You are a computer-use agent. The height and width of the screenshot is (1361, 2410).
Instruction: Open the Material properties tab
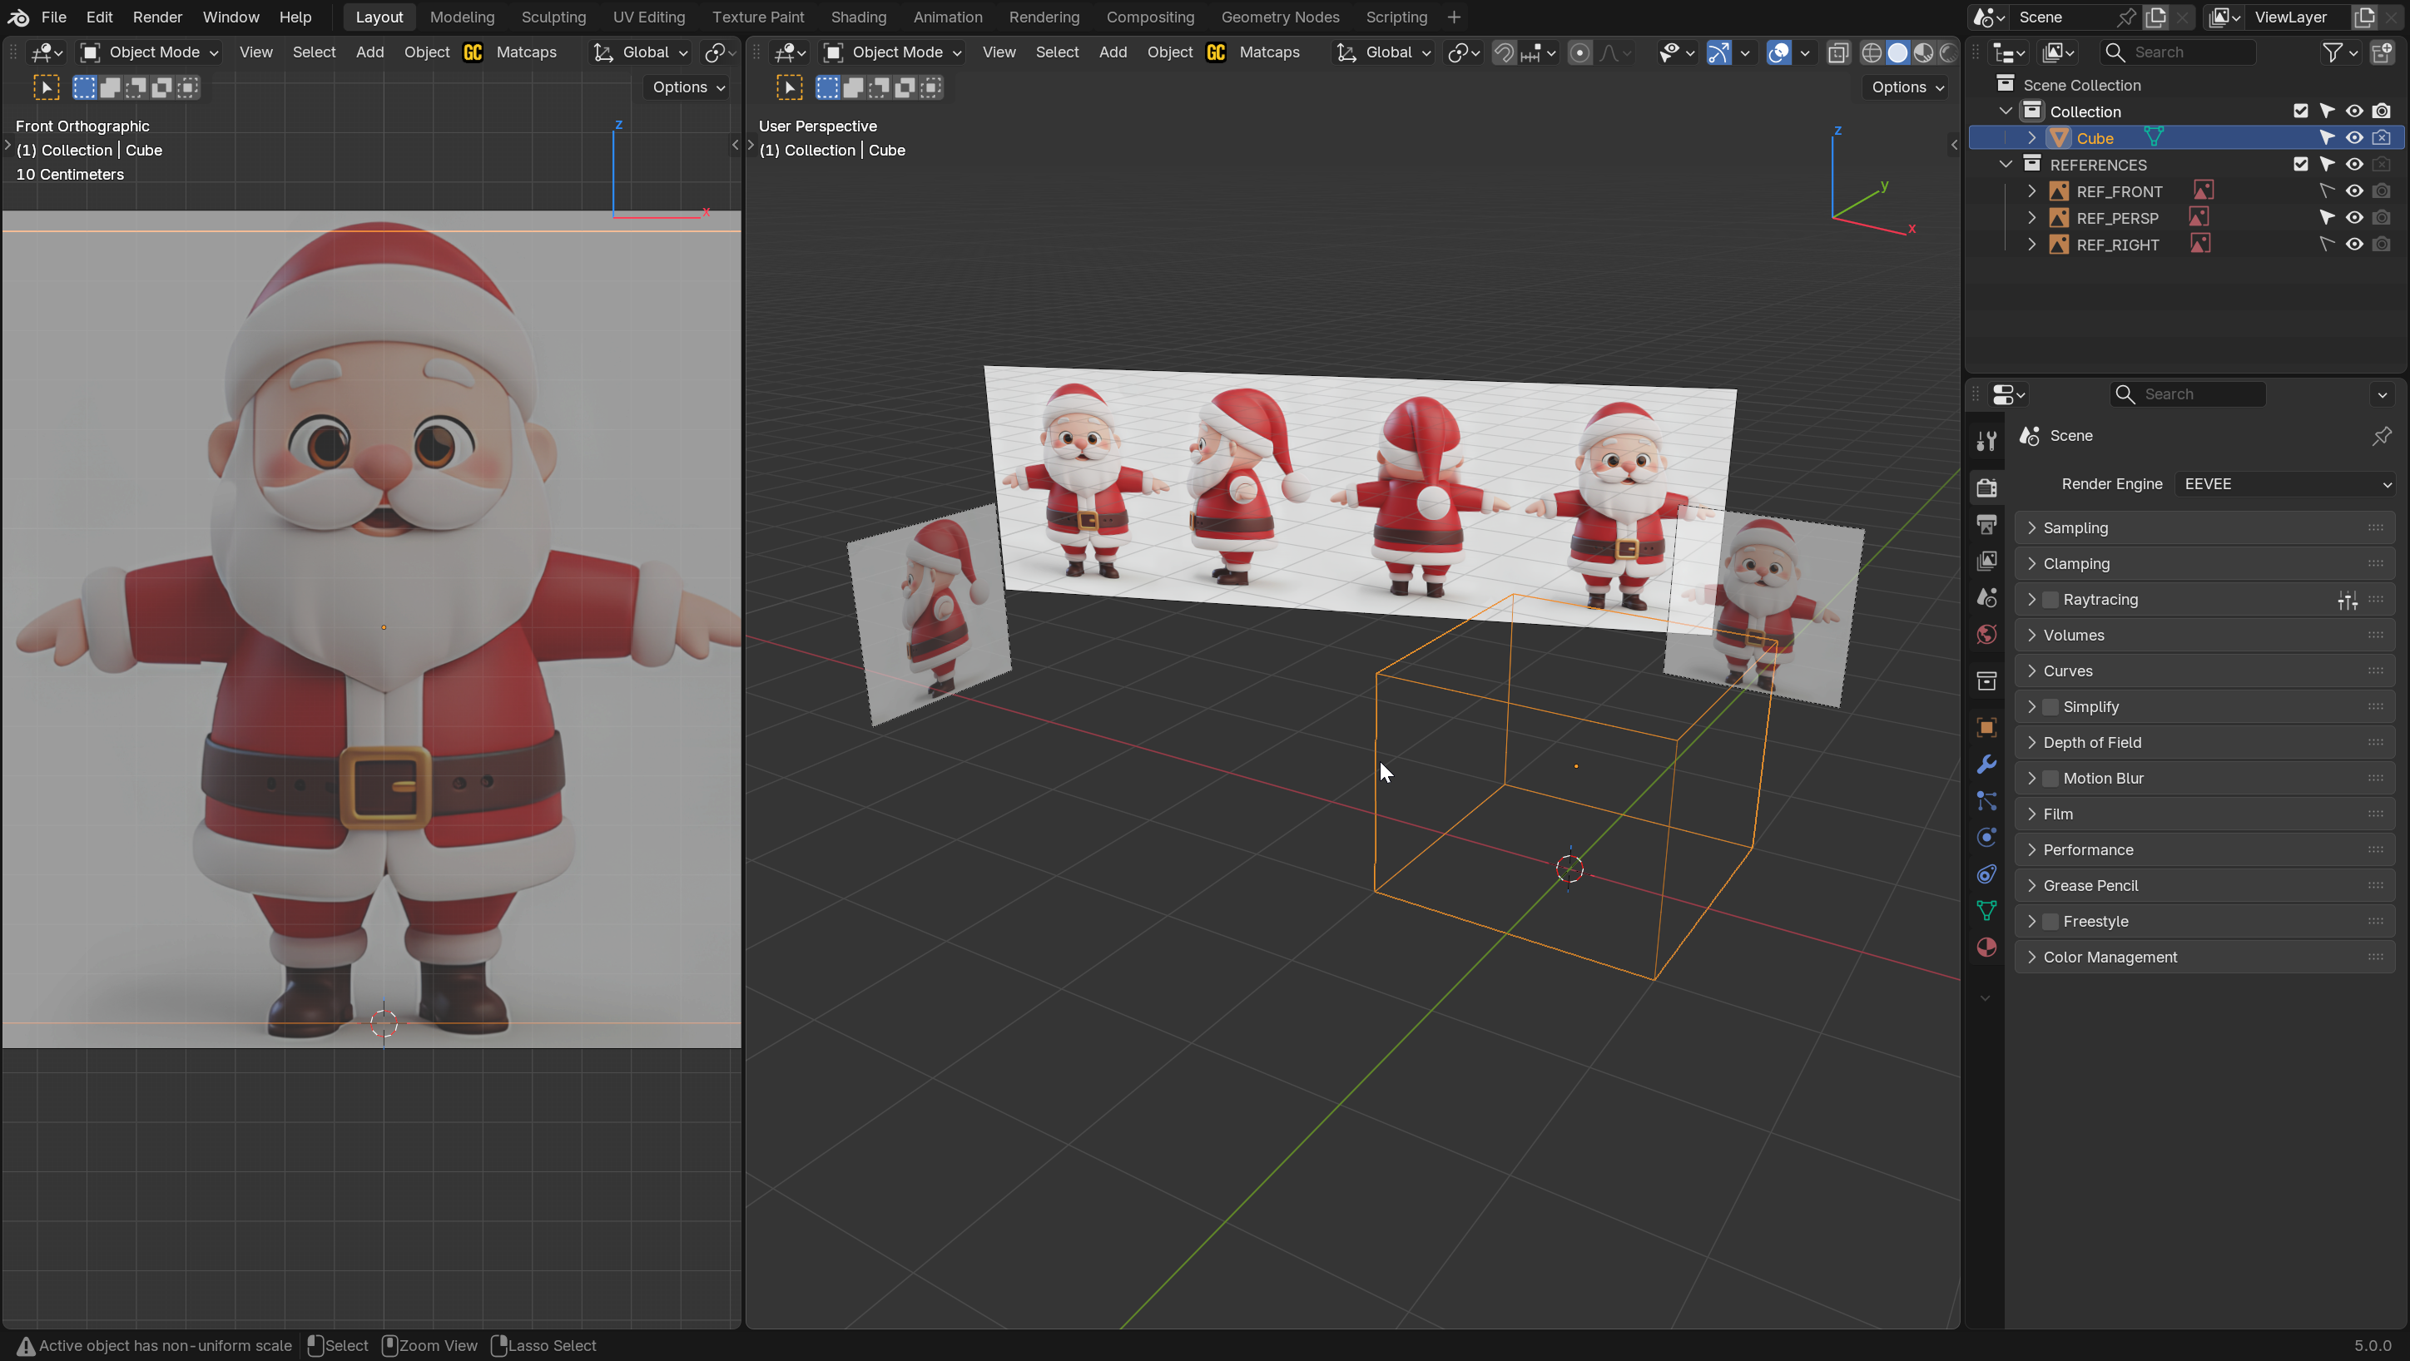click(1986, 948)
